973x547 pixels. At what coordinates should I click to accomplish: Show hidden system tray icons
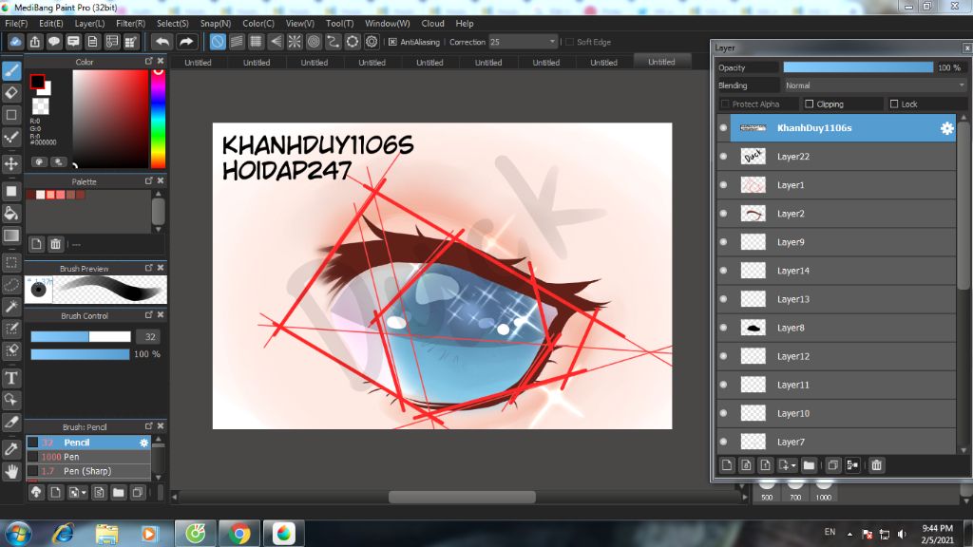coord(849,534)
